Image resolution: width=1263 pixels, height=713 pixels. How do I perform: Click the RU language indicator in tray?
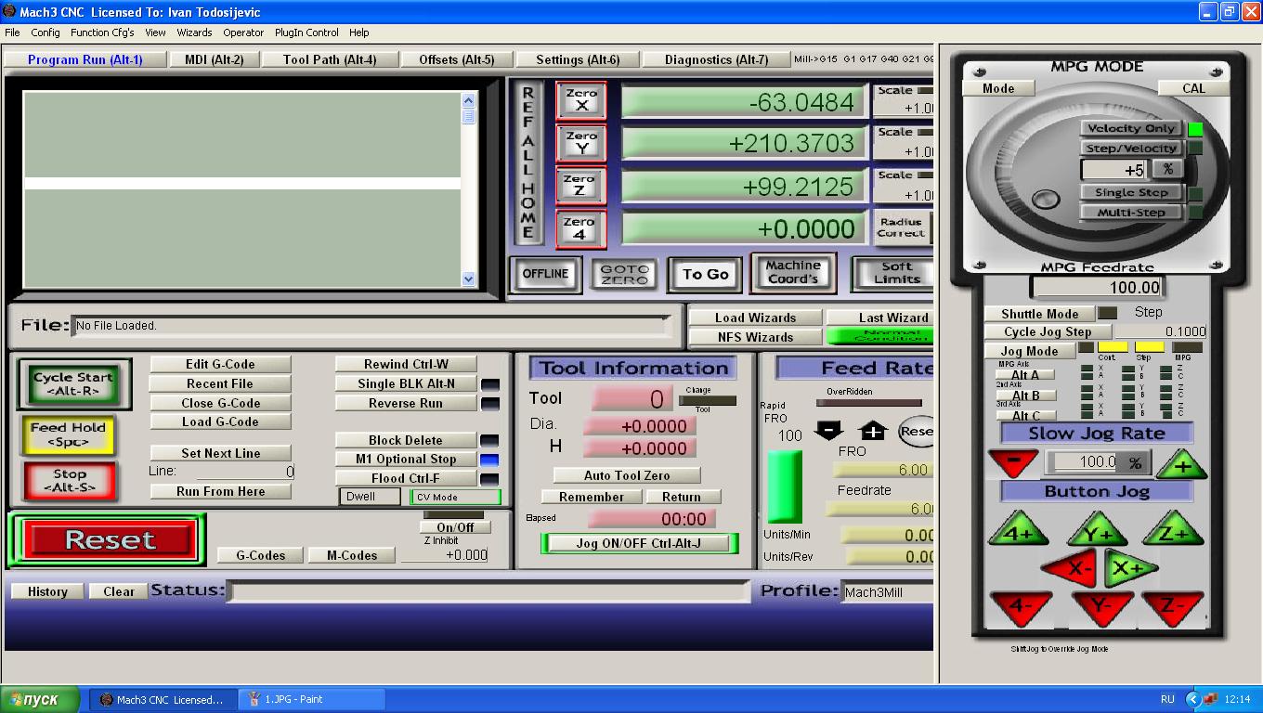[1167, 699]
